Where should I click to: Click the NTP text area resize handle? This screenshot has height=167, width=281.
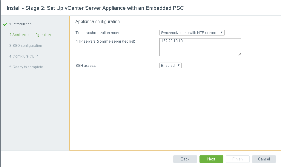239,55
